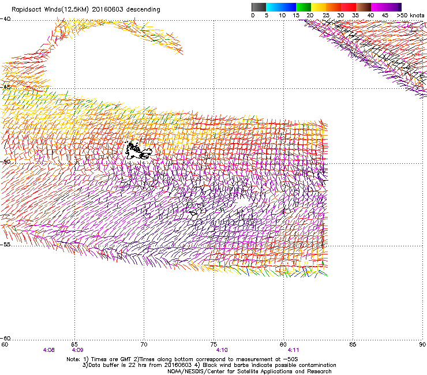Click the "20" label under the color bar
This screenshot has width=427, height=375.
coord(310,16)
